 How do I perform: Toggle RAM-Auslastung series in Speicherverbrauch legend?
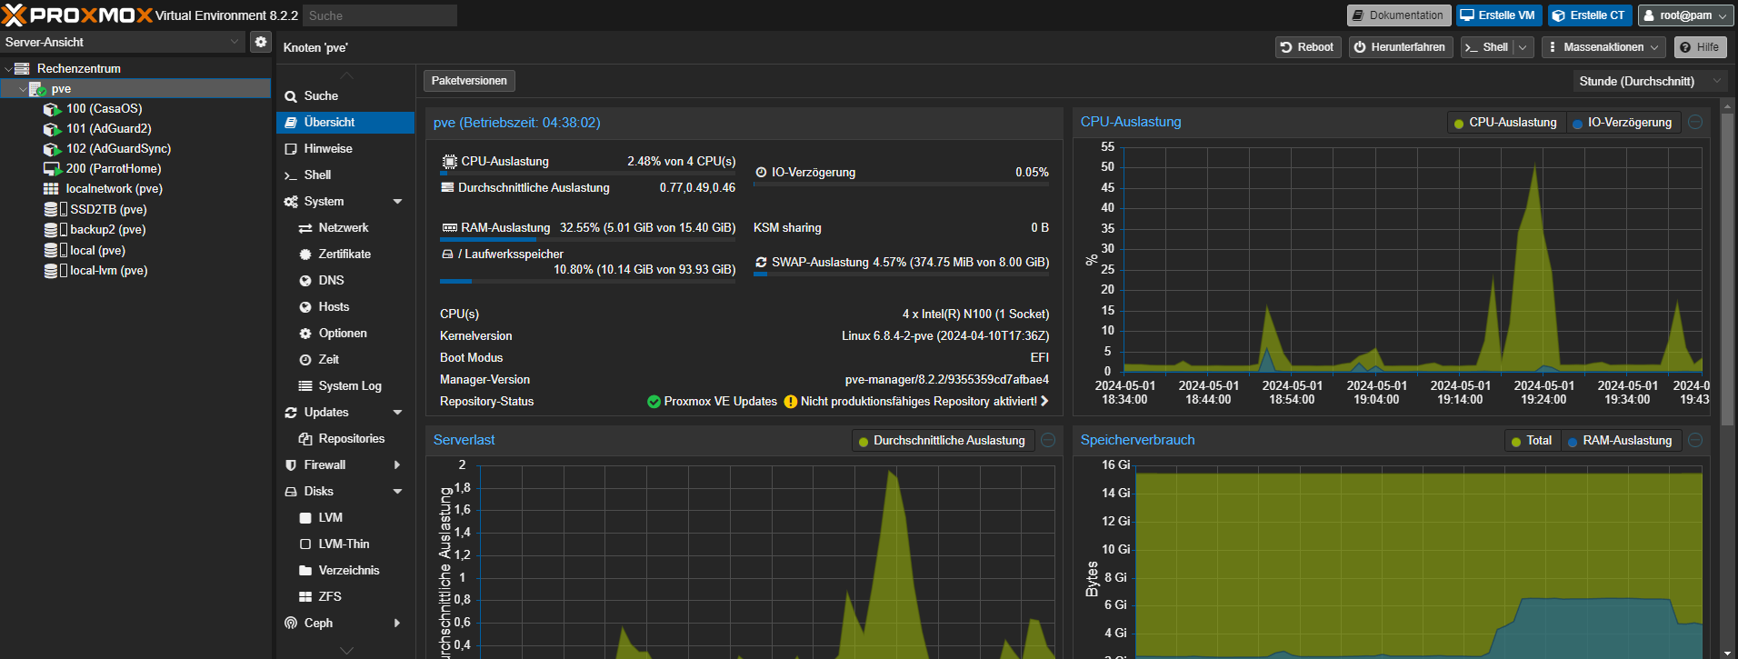pyautogui.click(x=1620, y=441)
